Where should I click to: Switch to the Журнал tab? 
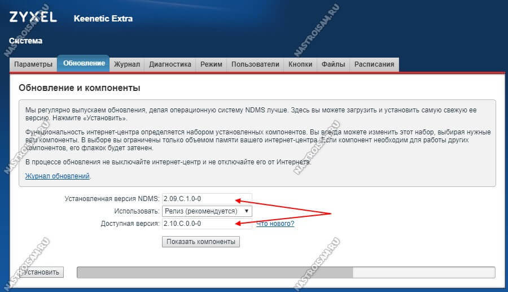pyautogui.click(x=126, y=64)
